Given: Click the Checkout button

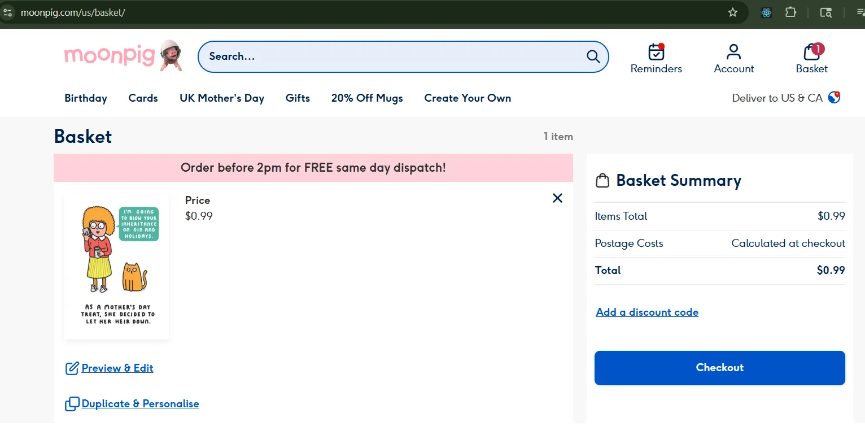Looking at the screenshot, I should (x=720, y=368).
